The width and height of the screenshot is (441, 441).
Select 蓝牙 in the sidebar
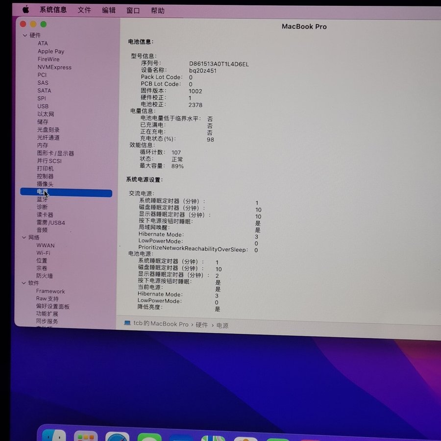point(42,199)
